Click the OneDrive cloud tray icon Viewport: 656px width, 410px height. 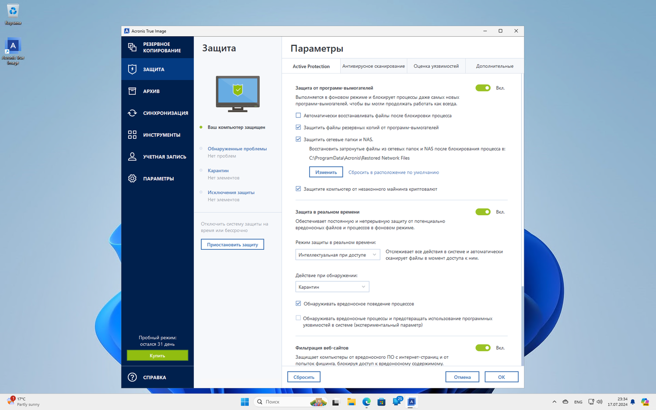pyautogui.click(x=565, y=402)
